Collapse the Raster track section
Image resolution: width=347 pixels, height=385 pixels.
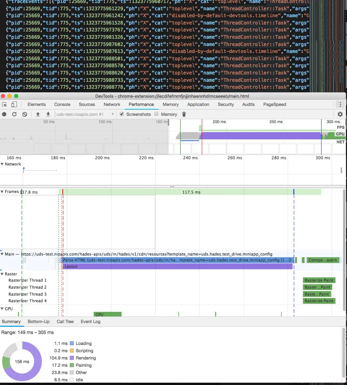(x=2, y=274)
